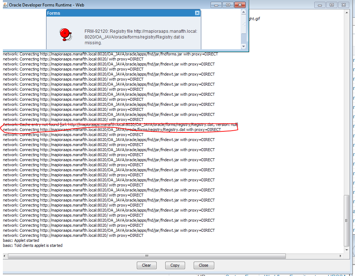Close the Java console with the red X

tap(343, 5)
